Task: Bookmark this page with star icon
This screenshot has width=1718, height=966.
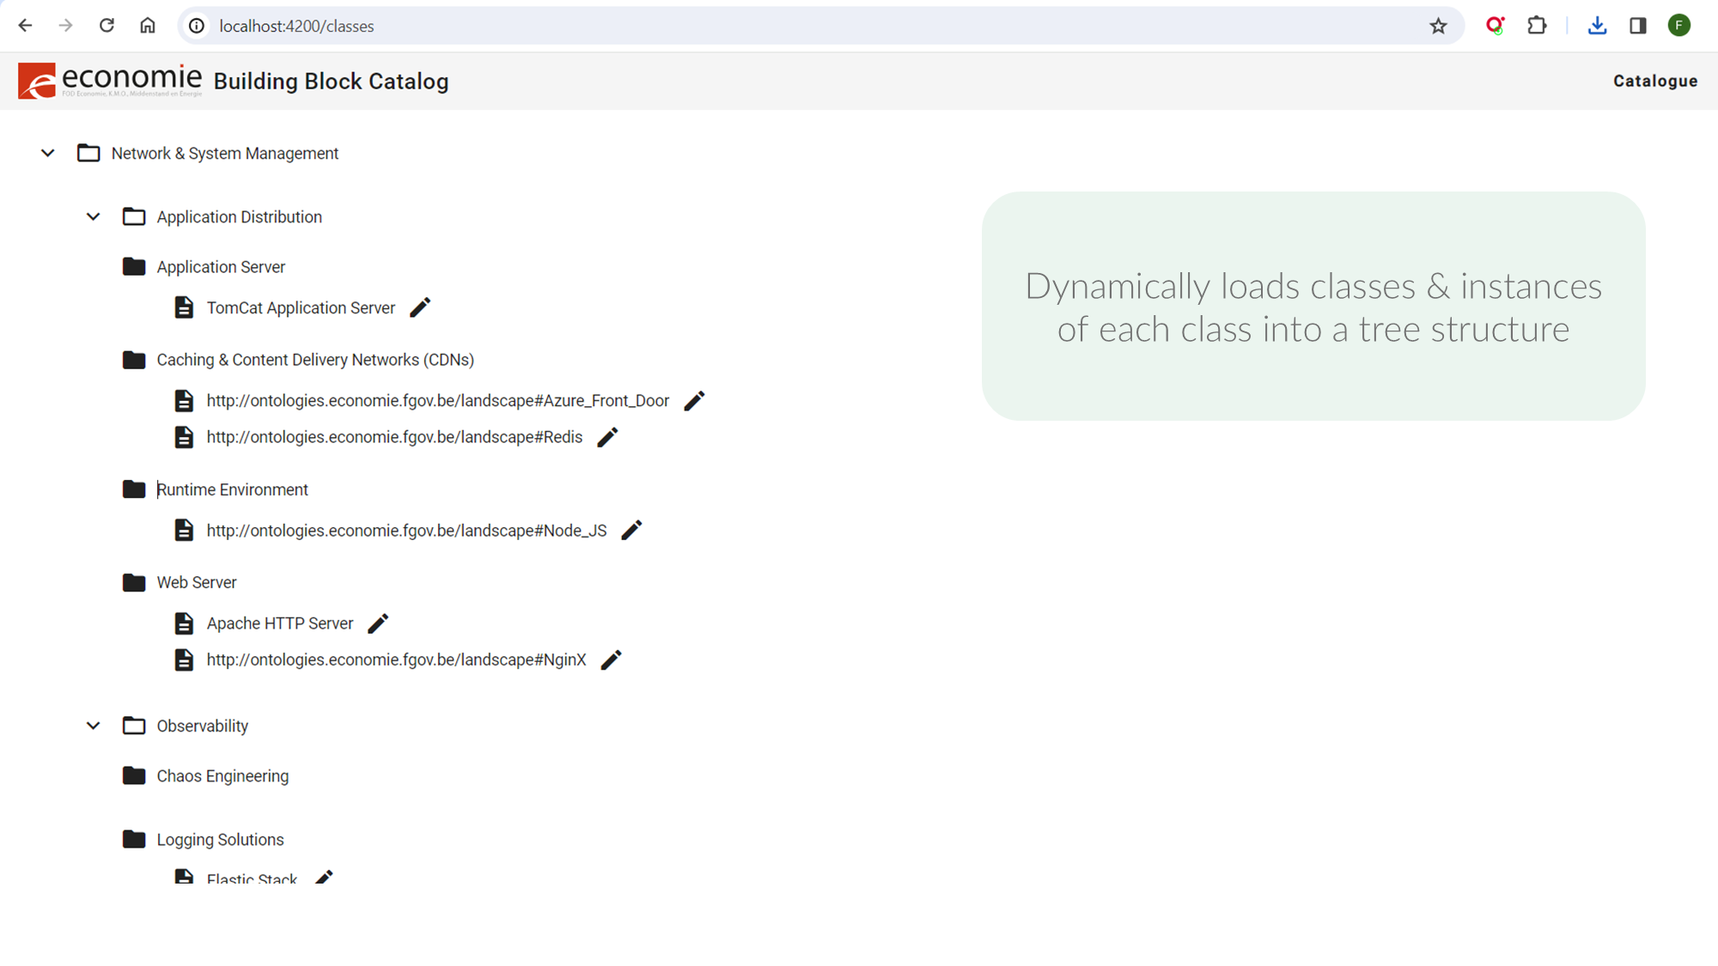Action: click(1438, 26)
